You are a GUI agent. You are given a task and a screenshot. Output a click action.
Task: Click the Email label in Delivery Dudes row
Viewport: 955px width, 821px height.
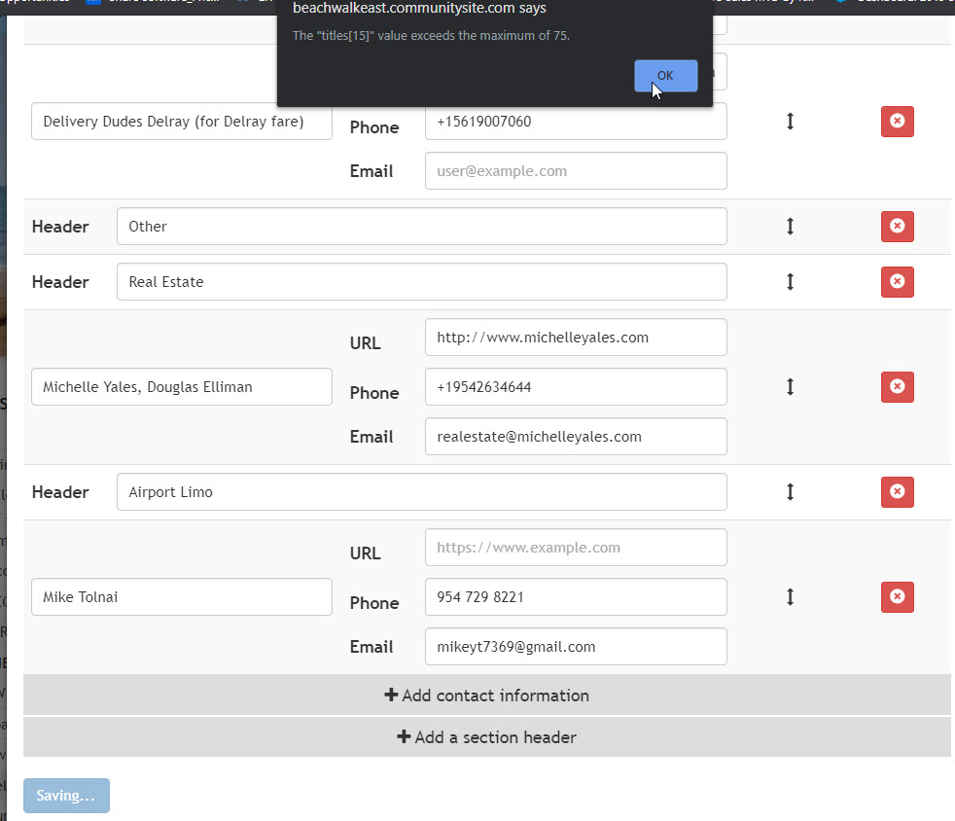point(371,171)
